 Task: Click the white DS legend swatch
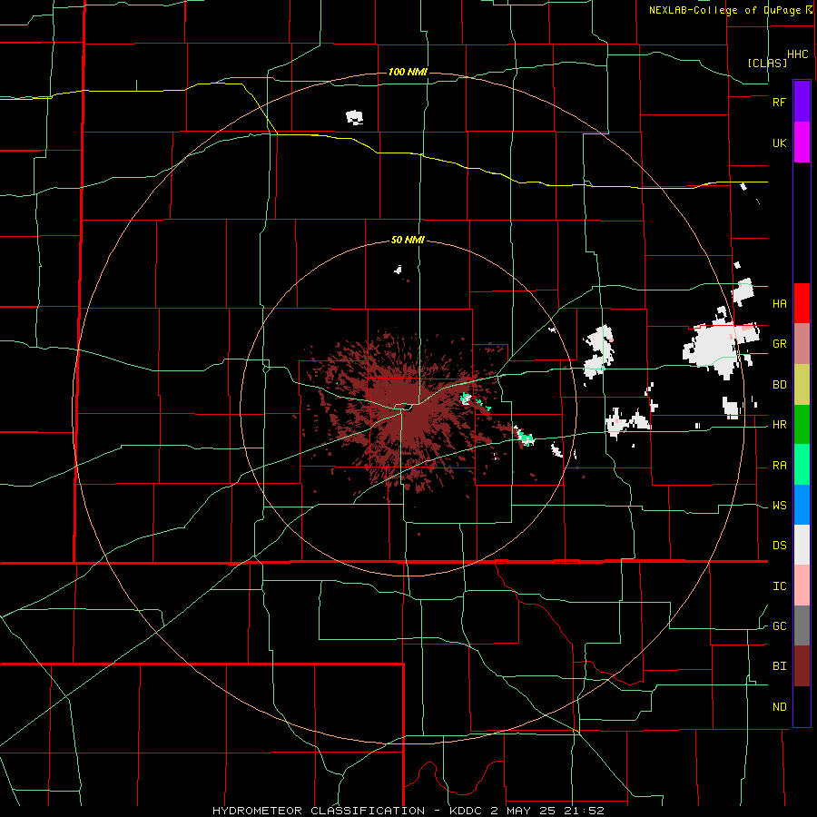click(x=802, y=545)
